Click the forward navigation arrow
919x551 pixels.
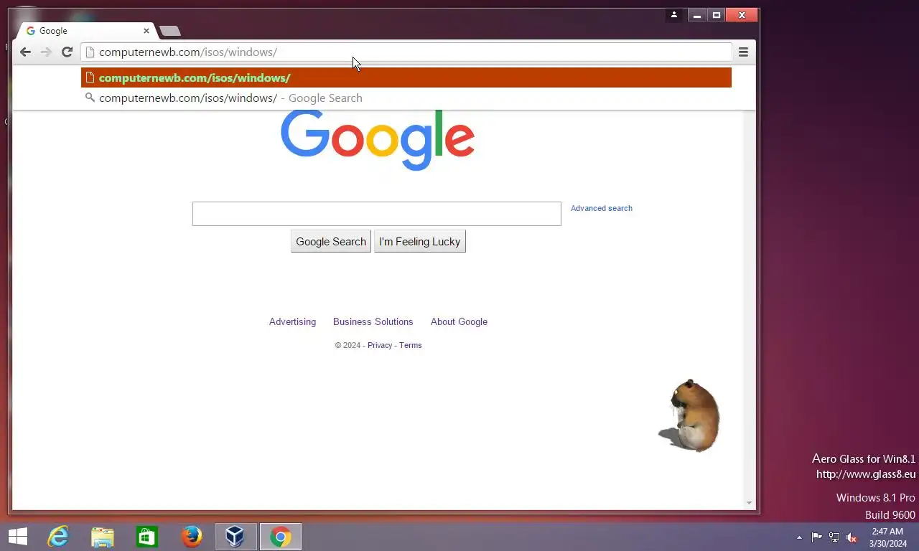point(46,52)
